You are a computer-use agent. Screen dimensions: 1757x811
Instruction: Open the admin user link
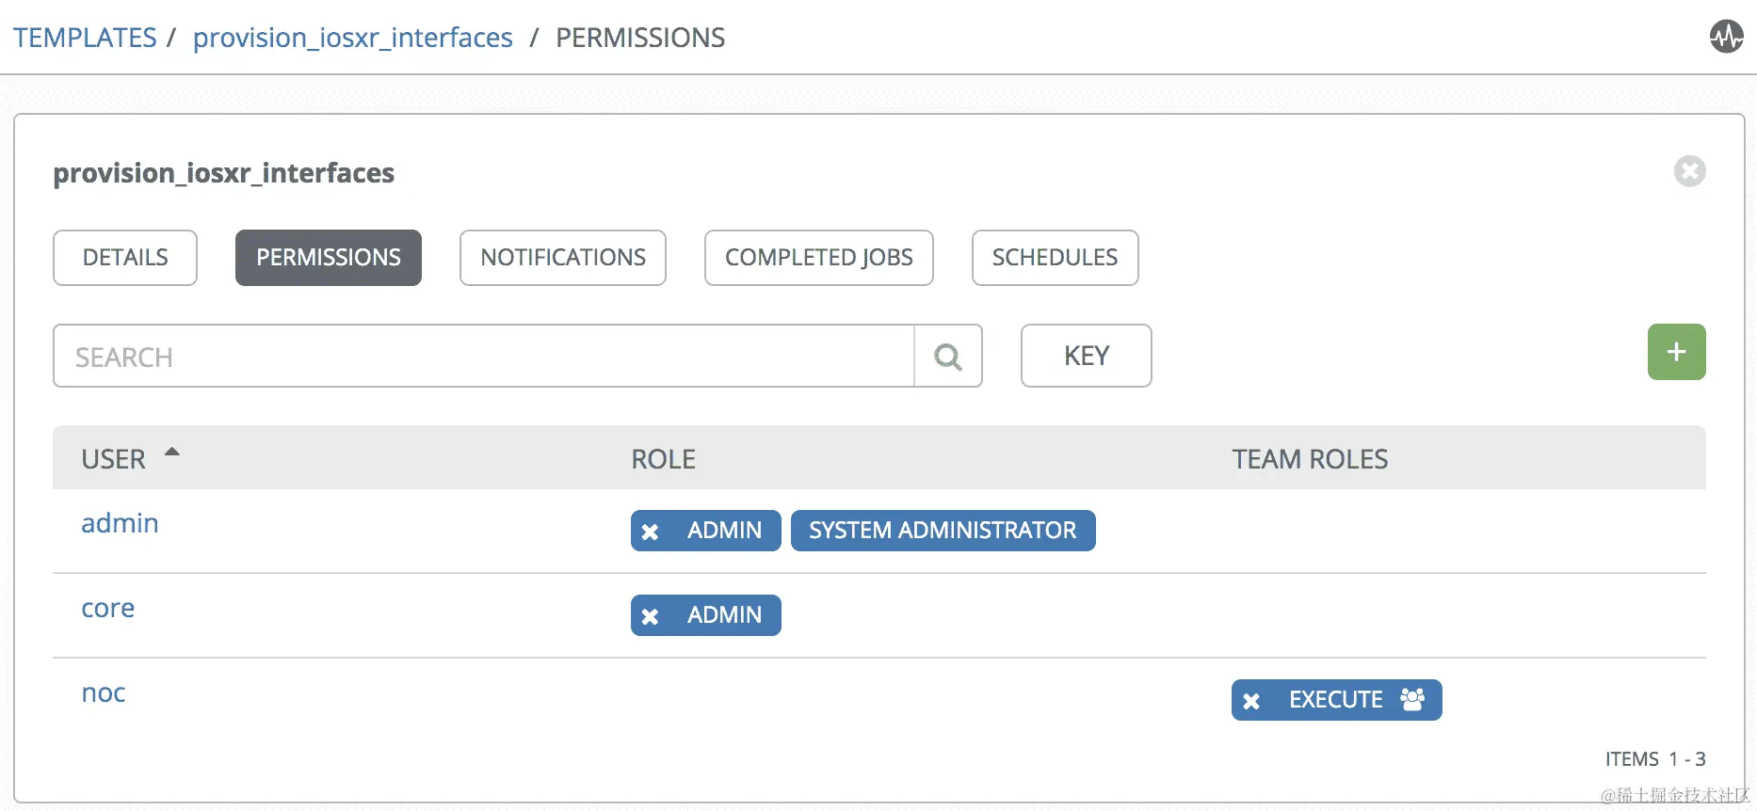(120, 523)
